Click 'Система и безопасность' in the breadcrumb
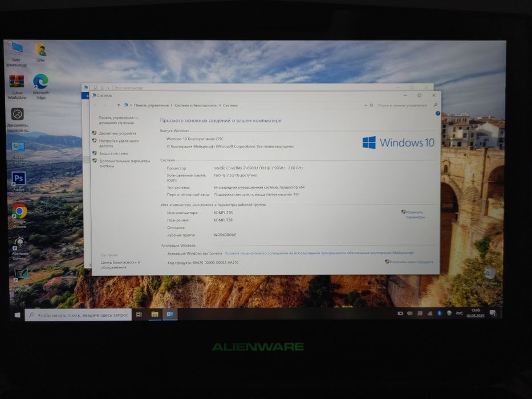The width and height of the screenshot is (532, 399). click(196, 105)
